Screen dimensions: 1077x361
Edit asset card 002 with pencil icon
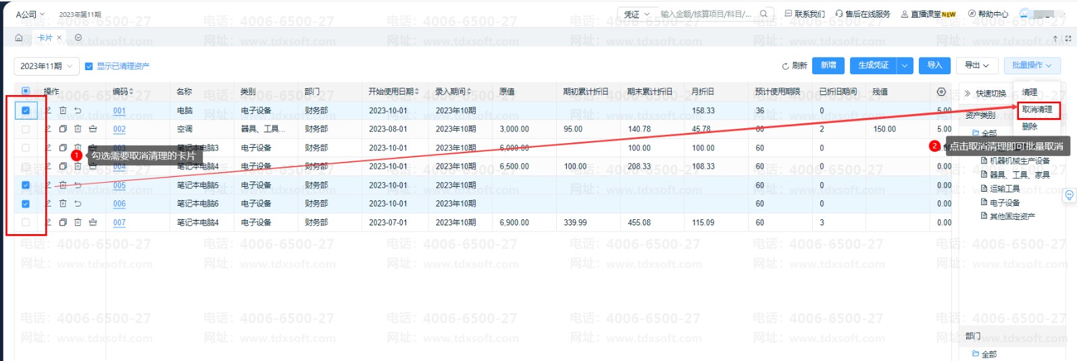(48, 129)
